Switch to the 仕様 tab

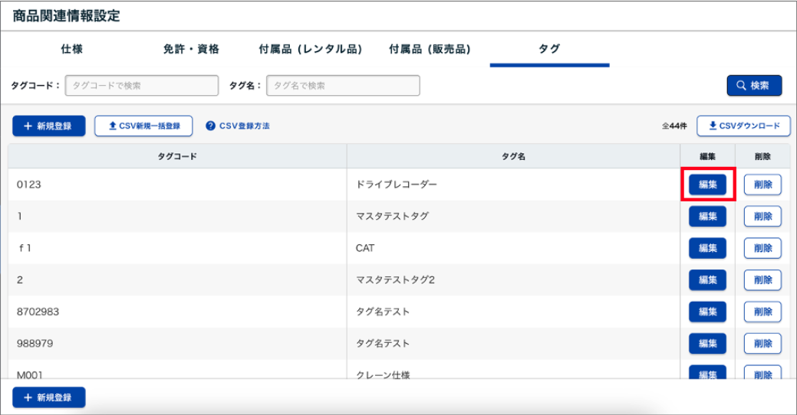tap(72, 49)
